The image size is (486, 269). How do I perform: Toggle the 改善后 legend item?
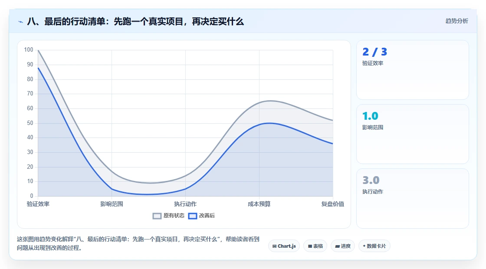(x=201, y=216)
